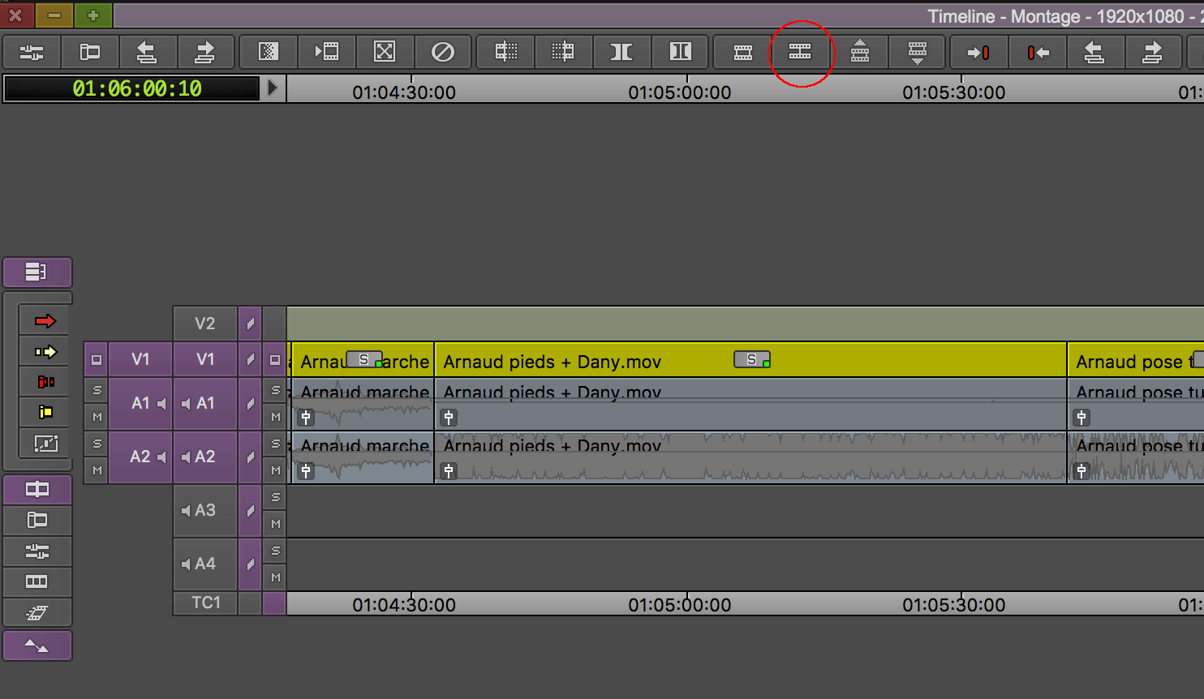The height and width of the screenshot is (699, 1204).
Task: Toggle the V1 video monitor button
Action: click(x=275, y=359)
